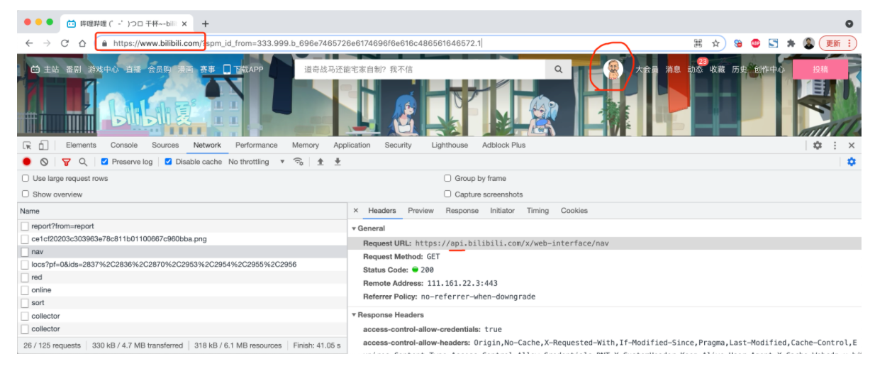Uncheck Disable cache checkbox
This screenshot has height=381, width=875.
pos(169,162)
